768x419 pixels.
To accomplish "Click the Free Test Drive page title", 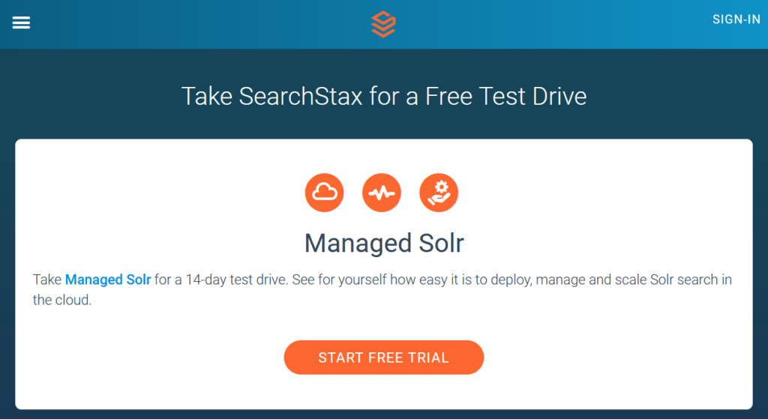I will [384, 96].
